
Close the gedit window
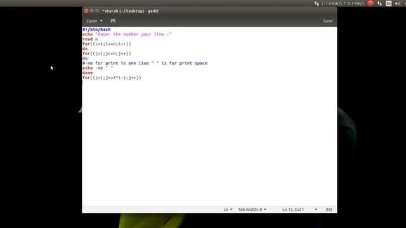pyautogui.click(x=86, y=11)
